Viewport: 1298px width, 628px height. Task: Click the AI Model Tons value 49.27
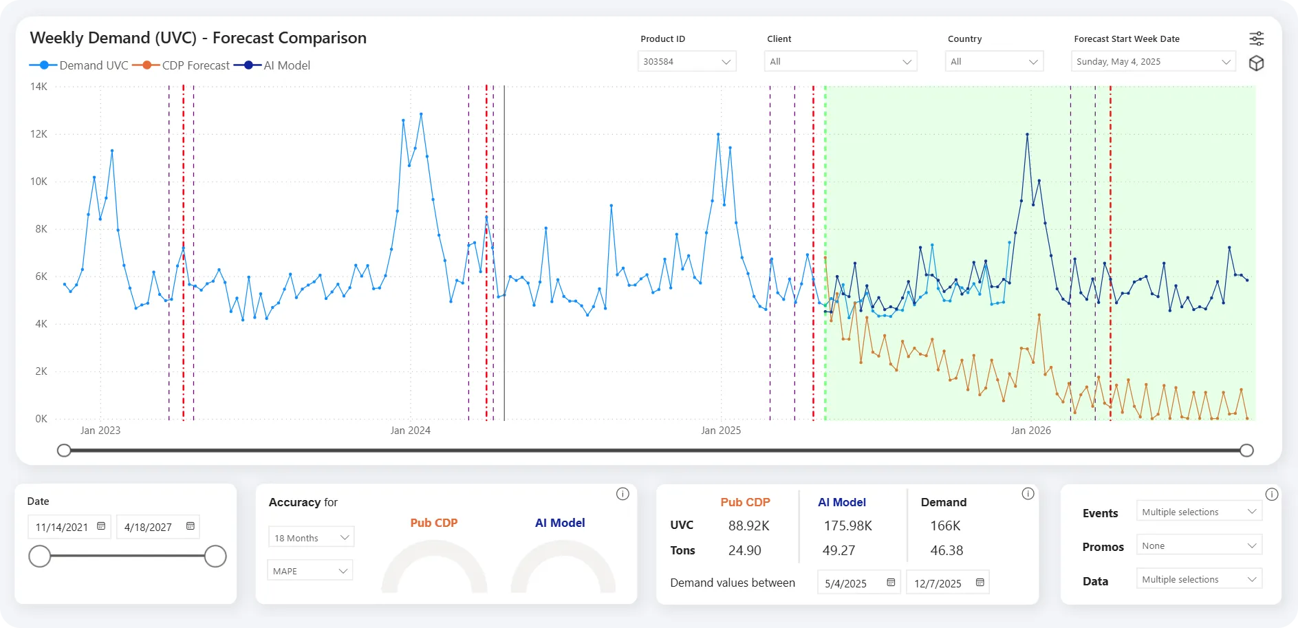pos(839,550)
